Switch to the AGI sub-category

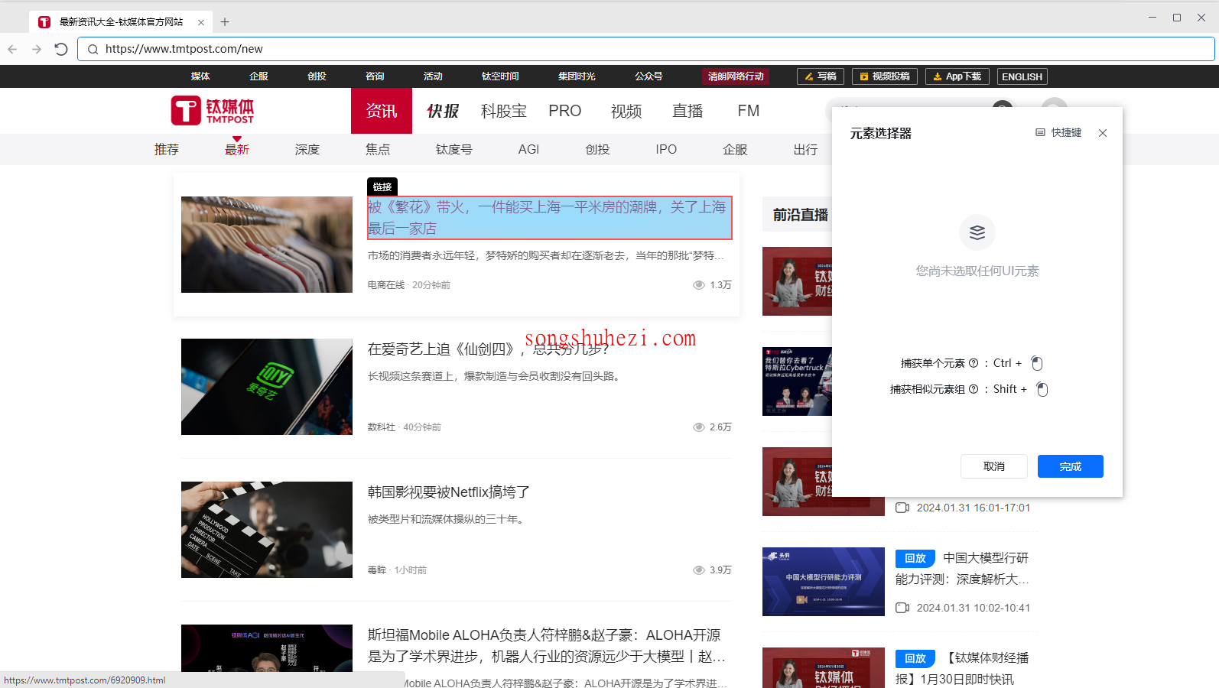click(x=529, y=150)
